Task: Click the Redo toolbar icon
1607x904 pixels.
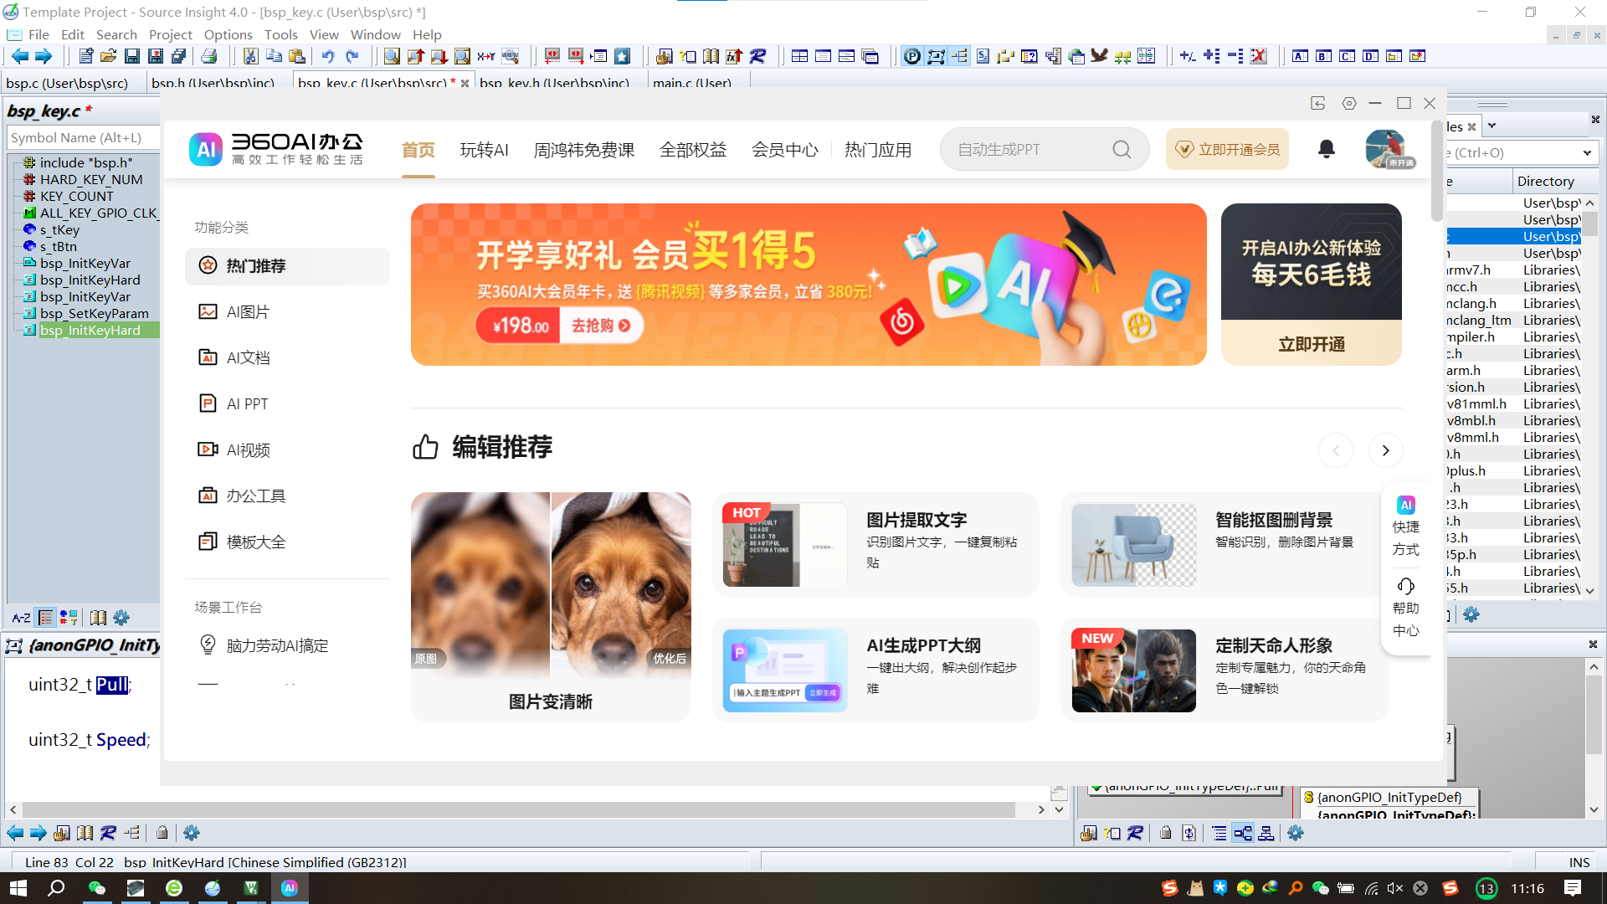Action: coord(352,56)
